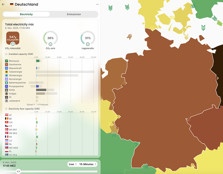Click the Kohle source icon
Screen dimensions: 223x174
tap(6, 90)
